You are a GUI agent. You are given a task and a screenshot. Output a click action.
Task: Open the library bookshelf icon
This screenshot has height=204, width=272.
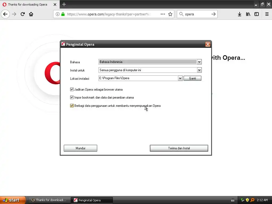pos(248,14)
